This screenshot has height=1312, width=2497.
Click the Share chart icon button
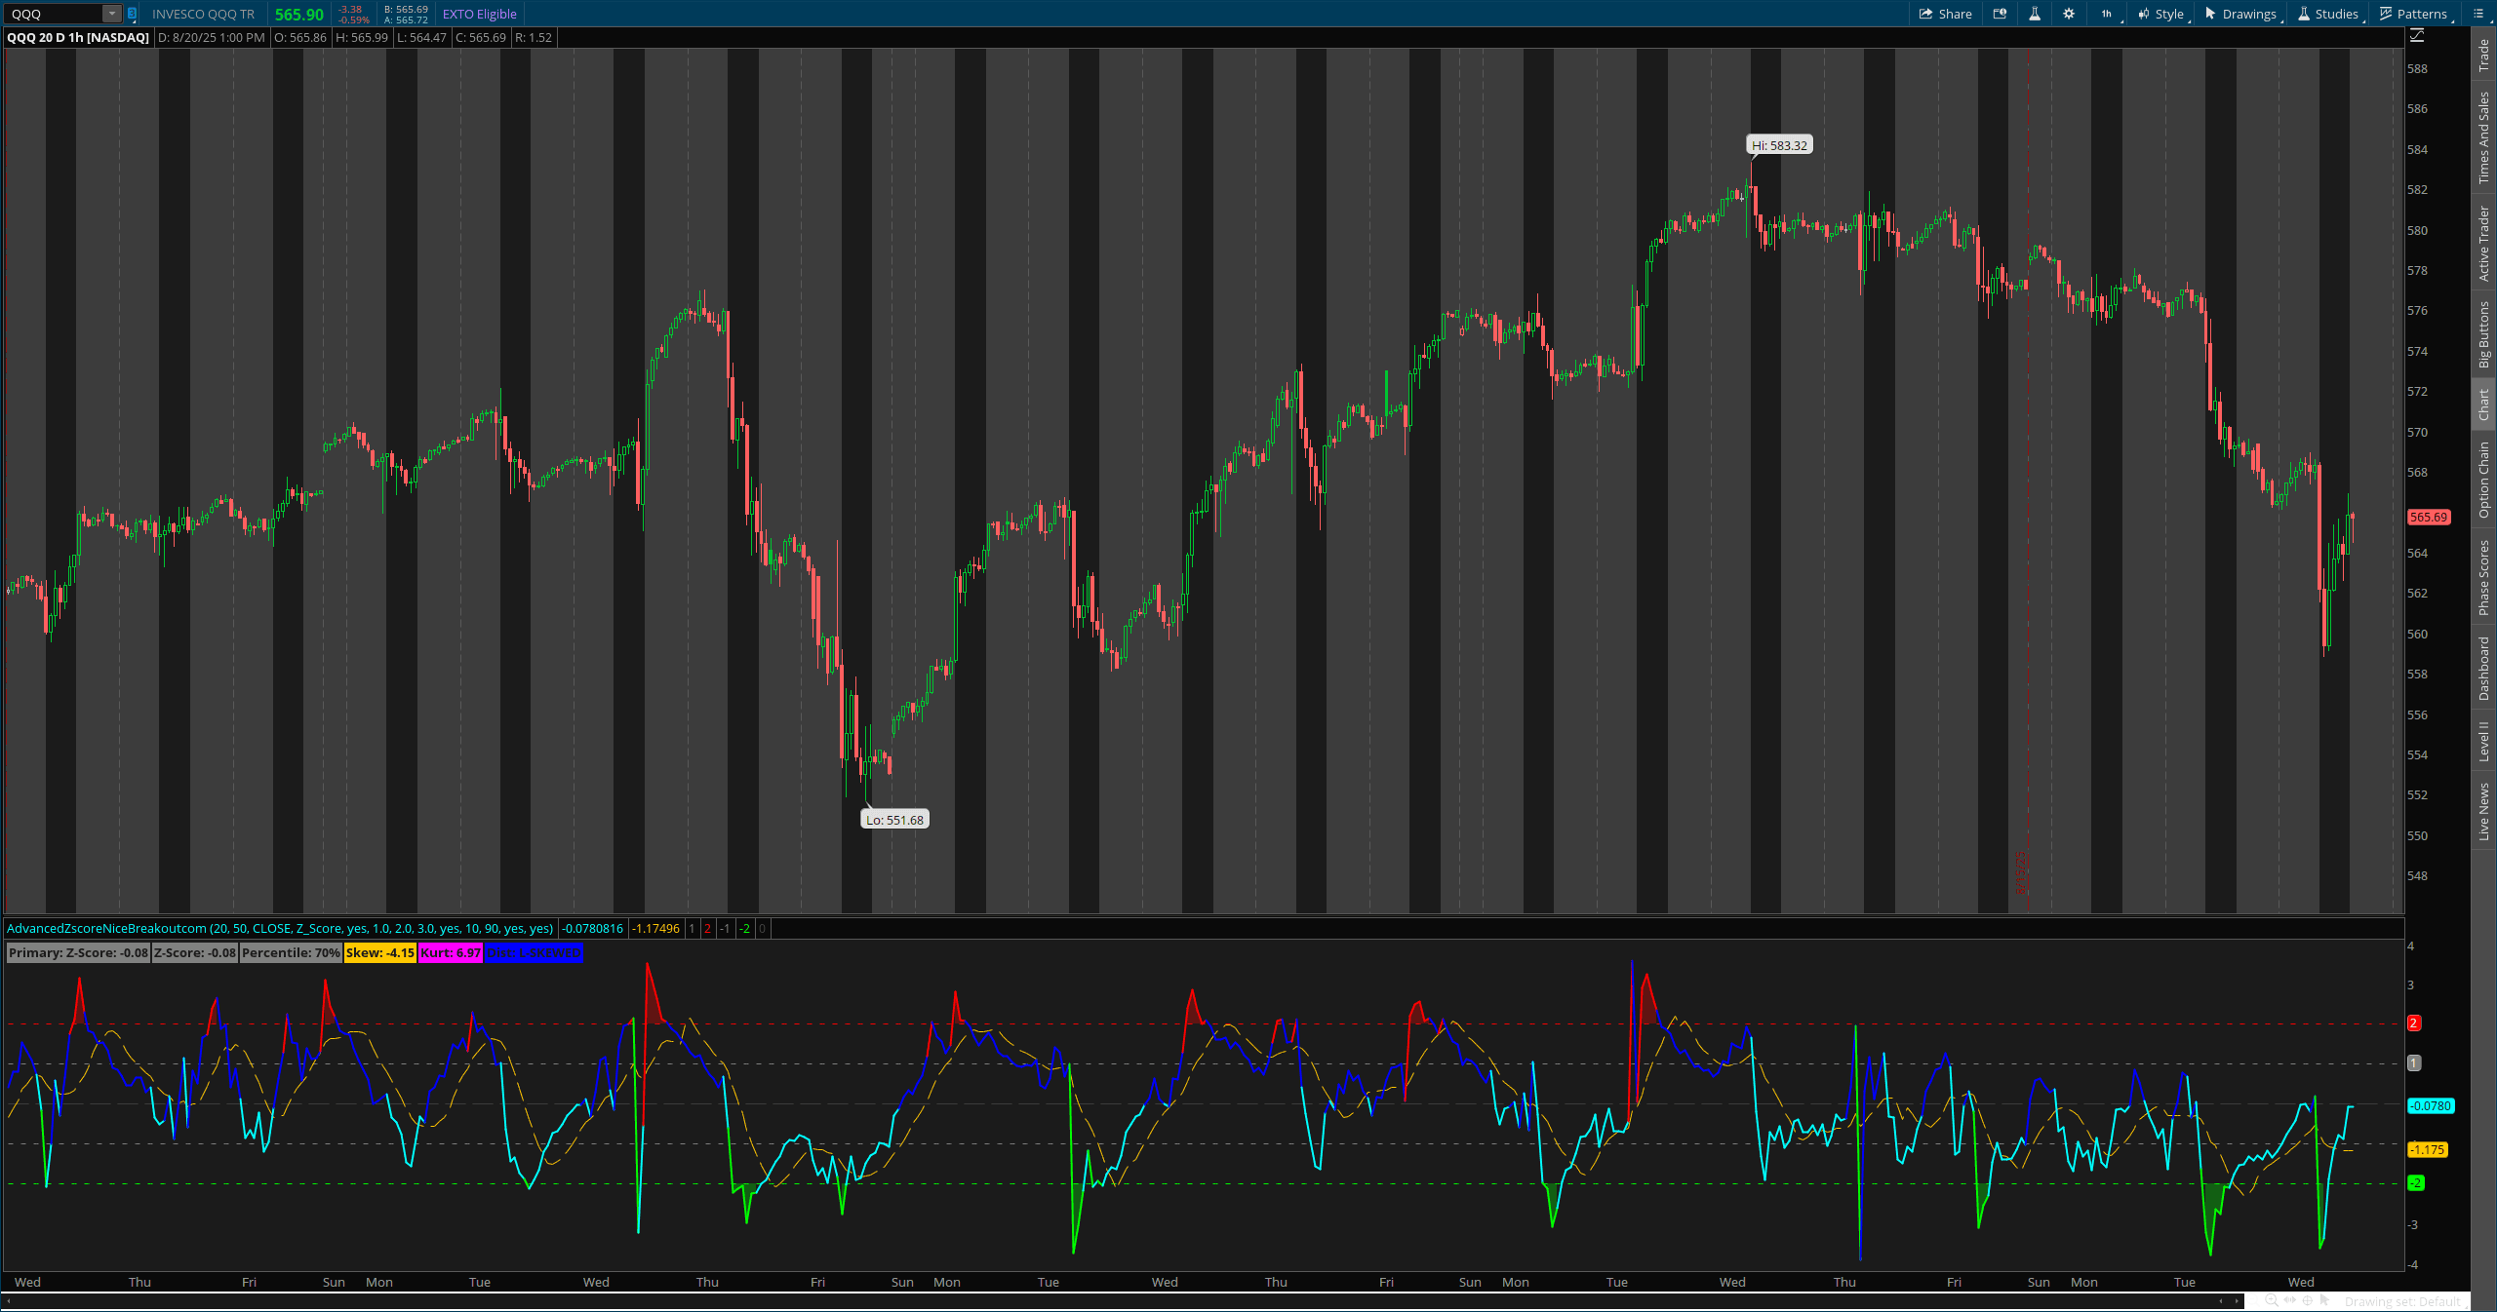coord(1945,14)
